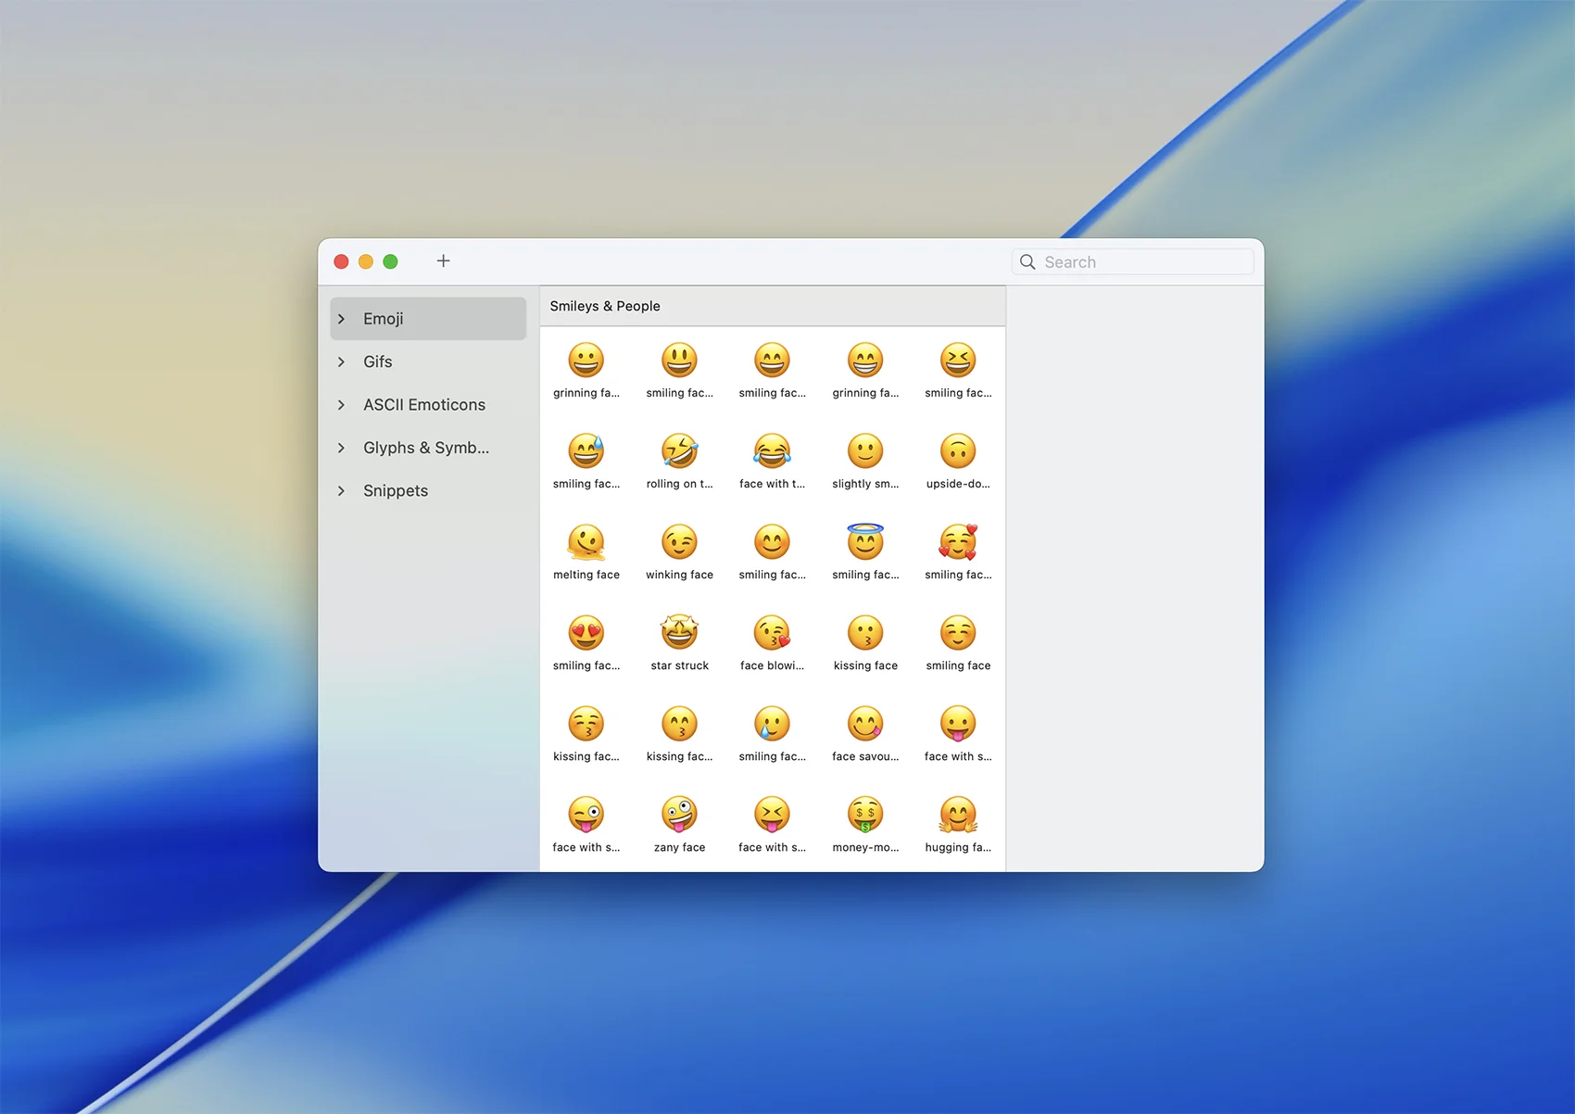The image size is (1575, 1114).
Task: Pick the upside-down face emoji
Action: 958,452
